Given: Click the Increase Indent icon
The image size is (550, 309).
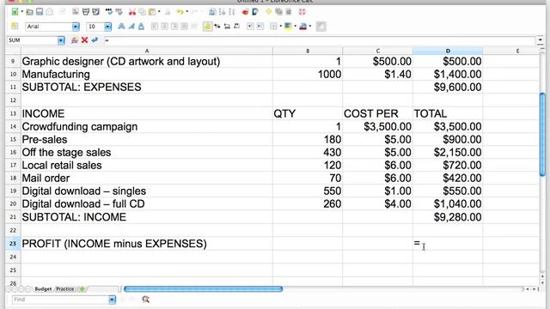Looking at the screenshot, I should pos(260,27).
